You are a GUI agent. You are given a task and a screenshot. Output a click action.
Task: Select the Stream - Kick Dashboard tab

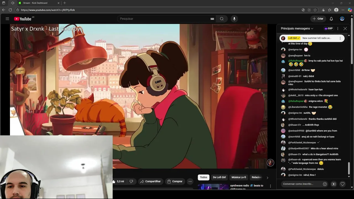39,3
